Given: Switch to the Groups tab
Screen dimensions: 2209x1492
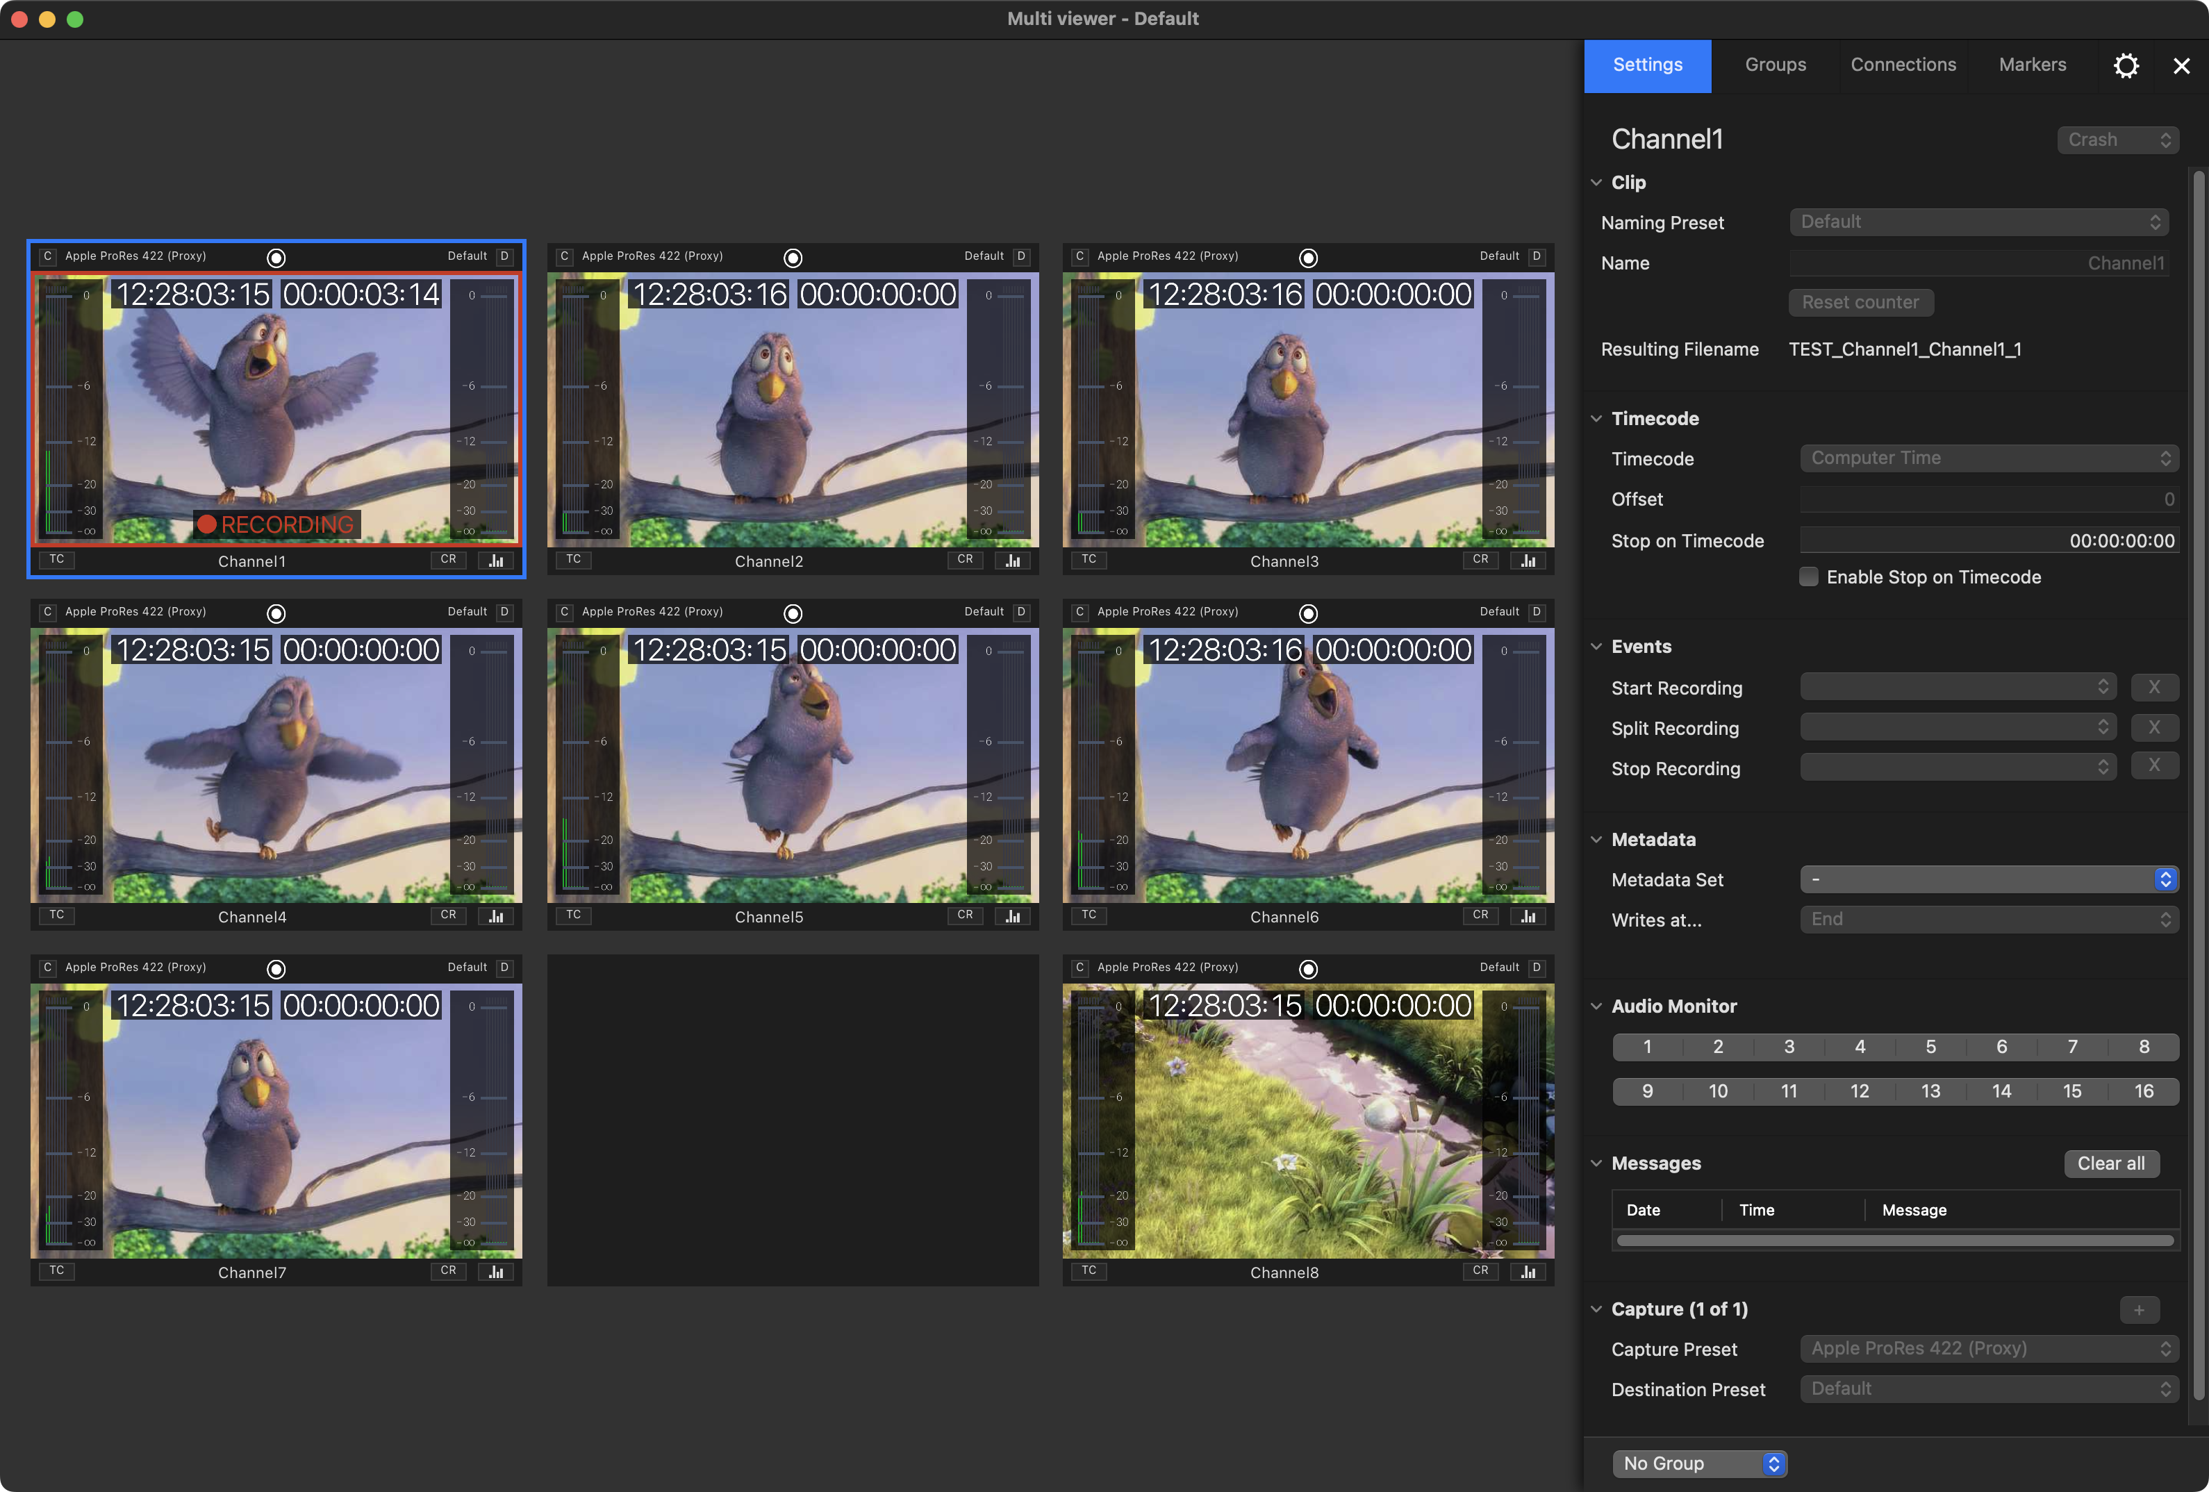Looking at the screenshot, I should (x=1775, y=65).
